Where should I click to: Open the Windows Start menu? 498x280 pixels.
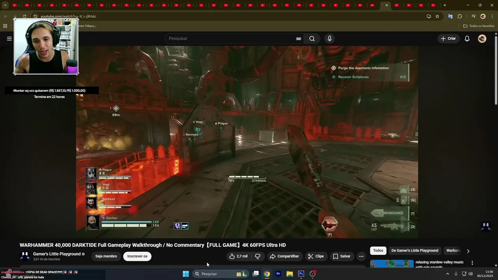186,274
